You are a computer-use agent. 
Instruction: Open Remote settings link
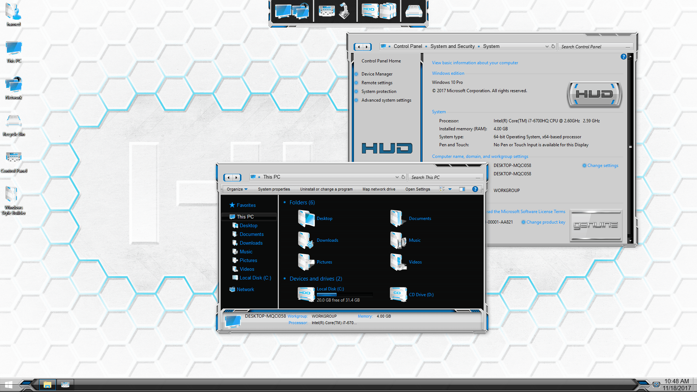point(377,83)
